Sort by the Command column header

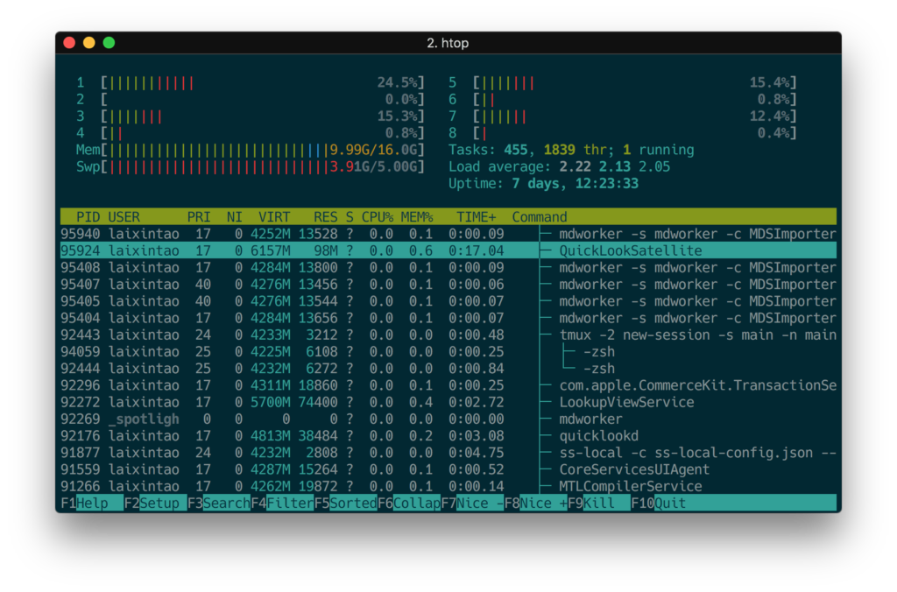coord(540,217)
